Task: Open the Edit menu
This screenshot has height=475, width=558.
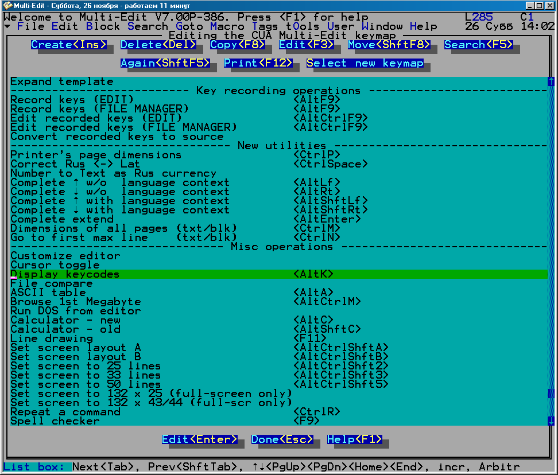Action: [65, 26]
